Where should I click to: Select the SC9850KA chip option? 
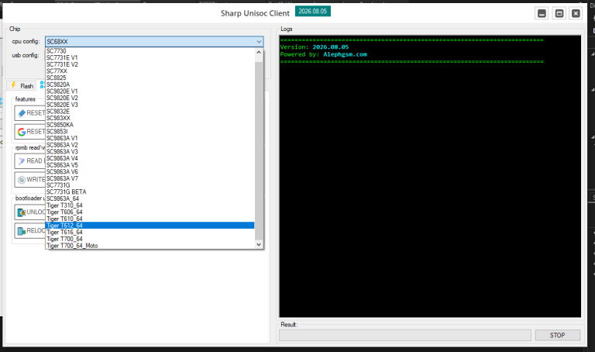[x=150, y=125]
